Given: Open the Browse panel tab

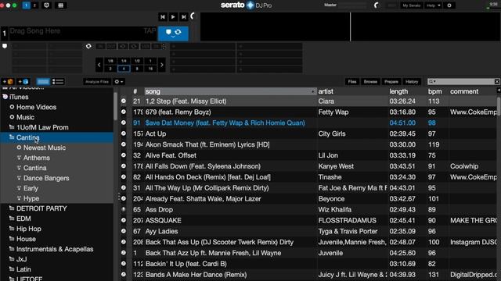Looking at the screenshot, I should point(370,82).
